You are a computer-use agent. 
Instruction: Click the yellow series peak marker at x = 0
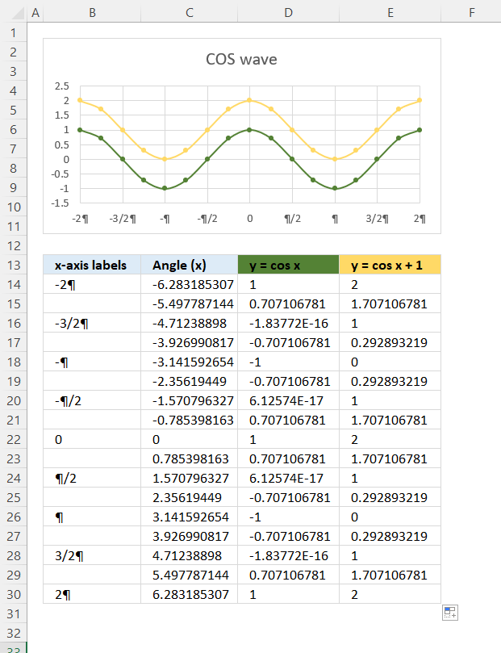(249, 100)
